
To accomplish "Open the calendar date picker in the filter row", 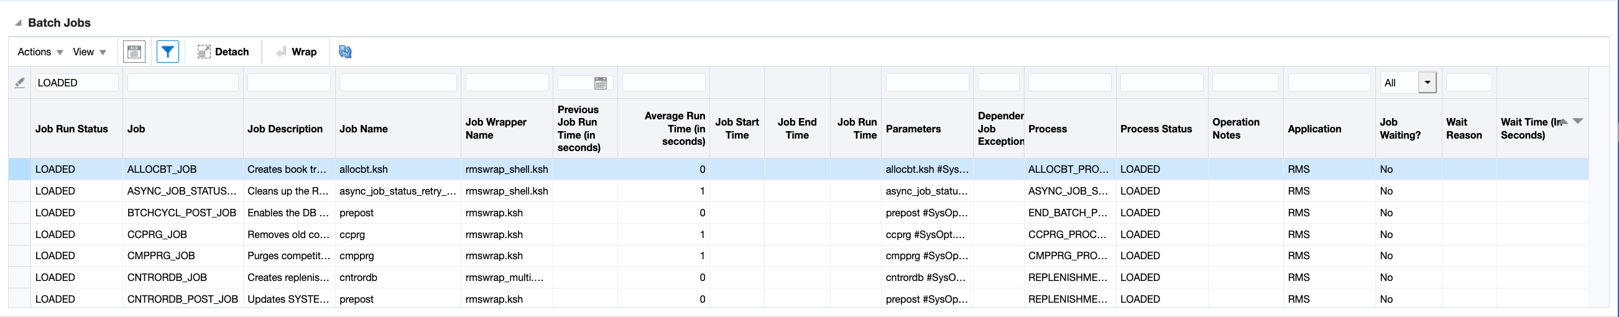I will (600, 83).
